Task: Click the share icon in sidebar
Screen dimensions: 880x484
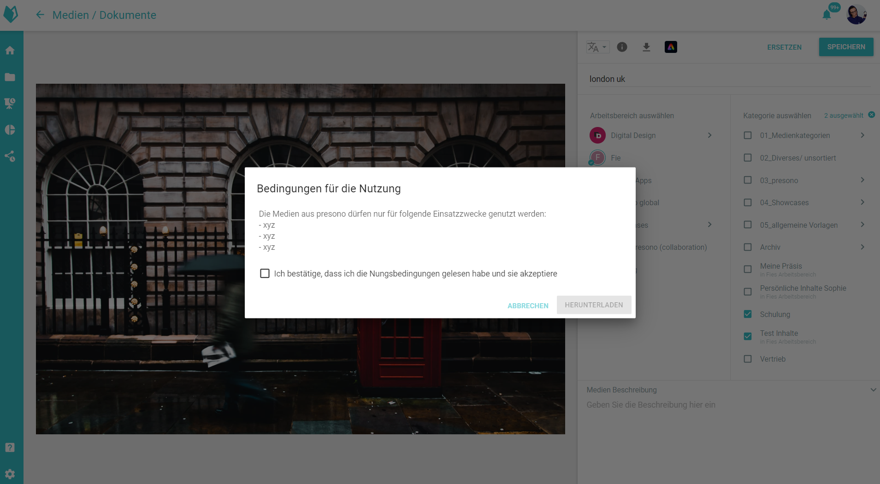Action: pos(10,156)
